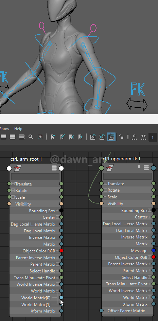Screen dimensions: 158x321
Task: Click red Object Color RGB port on ctrl_arm_root_l
Action: click(61, 251)
